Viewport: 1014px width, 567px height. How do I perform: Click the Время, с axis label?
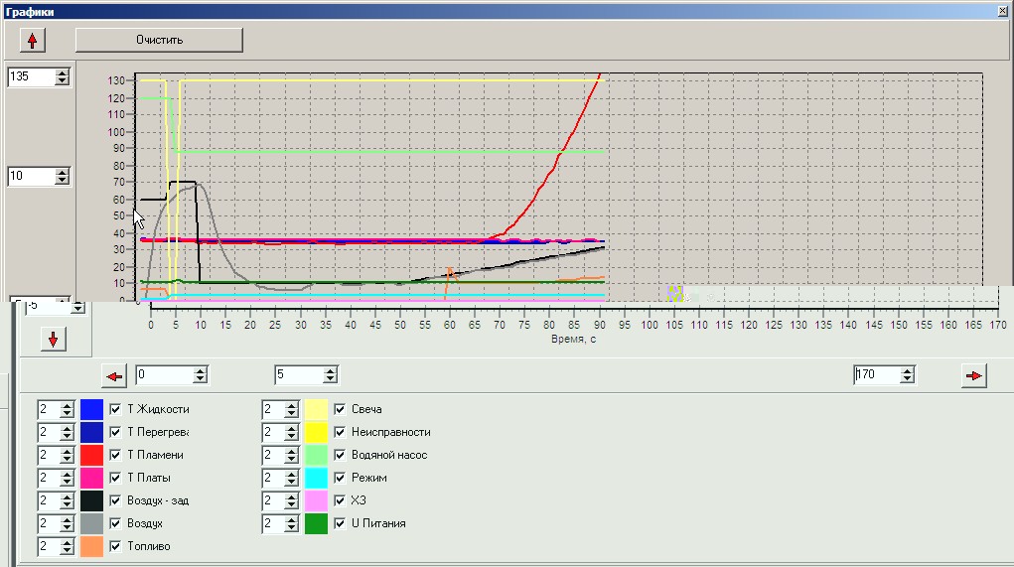point(574,339)
